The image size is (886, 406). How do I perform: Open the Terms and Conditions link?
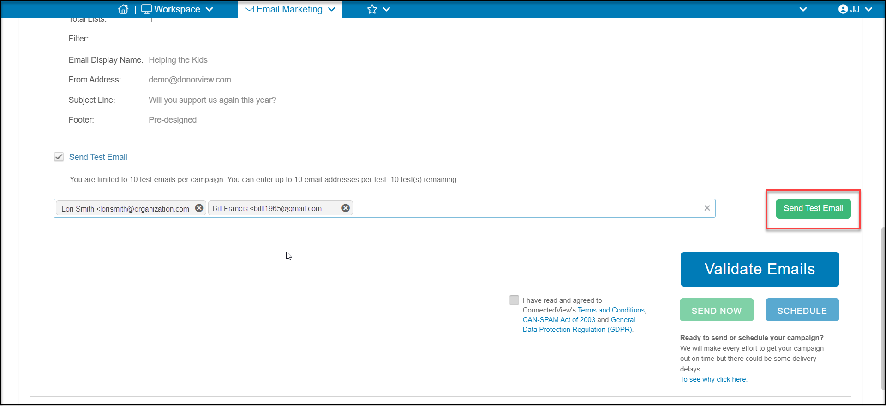pyautogui.click(x=611, y=310)
